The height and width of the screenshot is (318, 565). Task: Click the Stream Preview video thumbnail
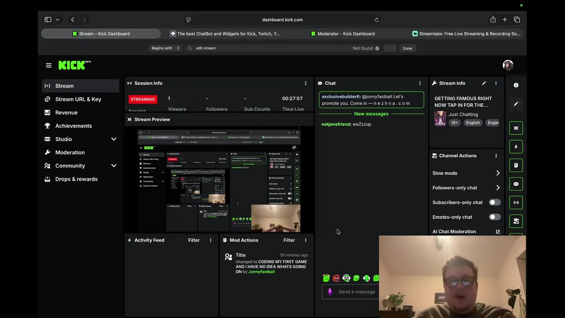pyautogui.click(x=219, y=180)
